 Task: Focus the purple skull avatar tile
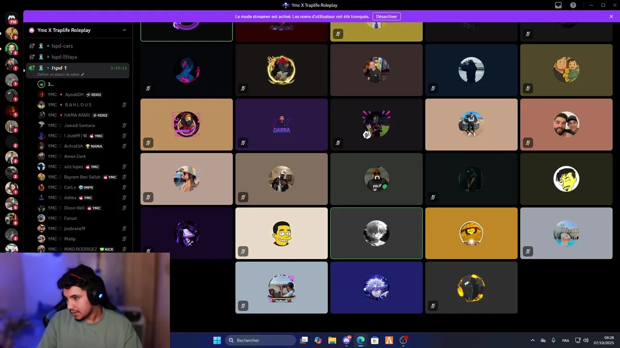[186, 233]
